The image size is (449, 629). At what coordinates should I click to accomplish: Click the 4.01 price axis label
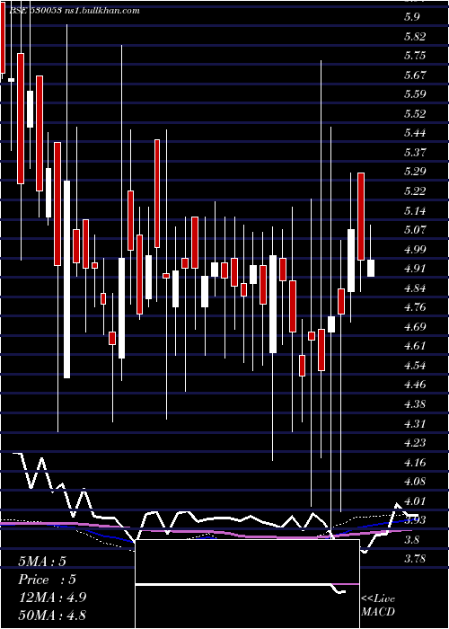pos(415,501)
